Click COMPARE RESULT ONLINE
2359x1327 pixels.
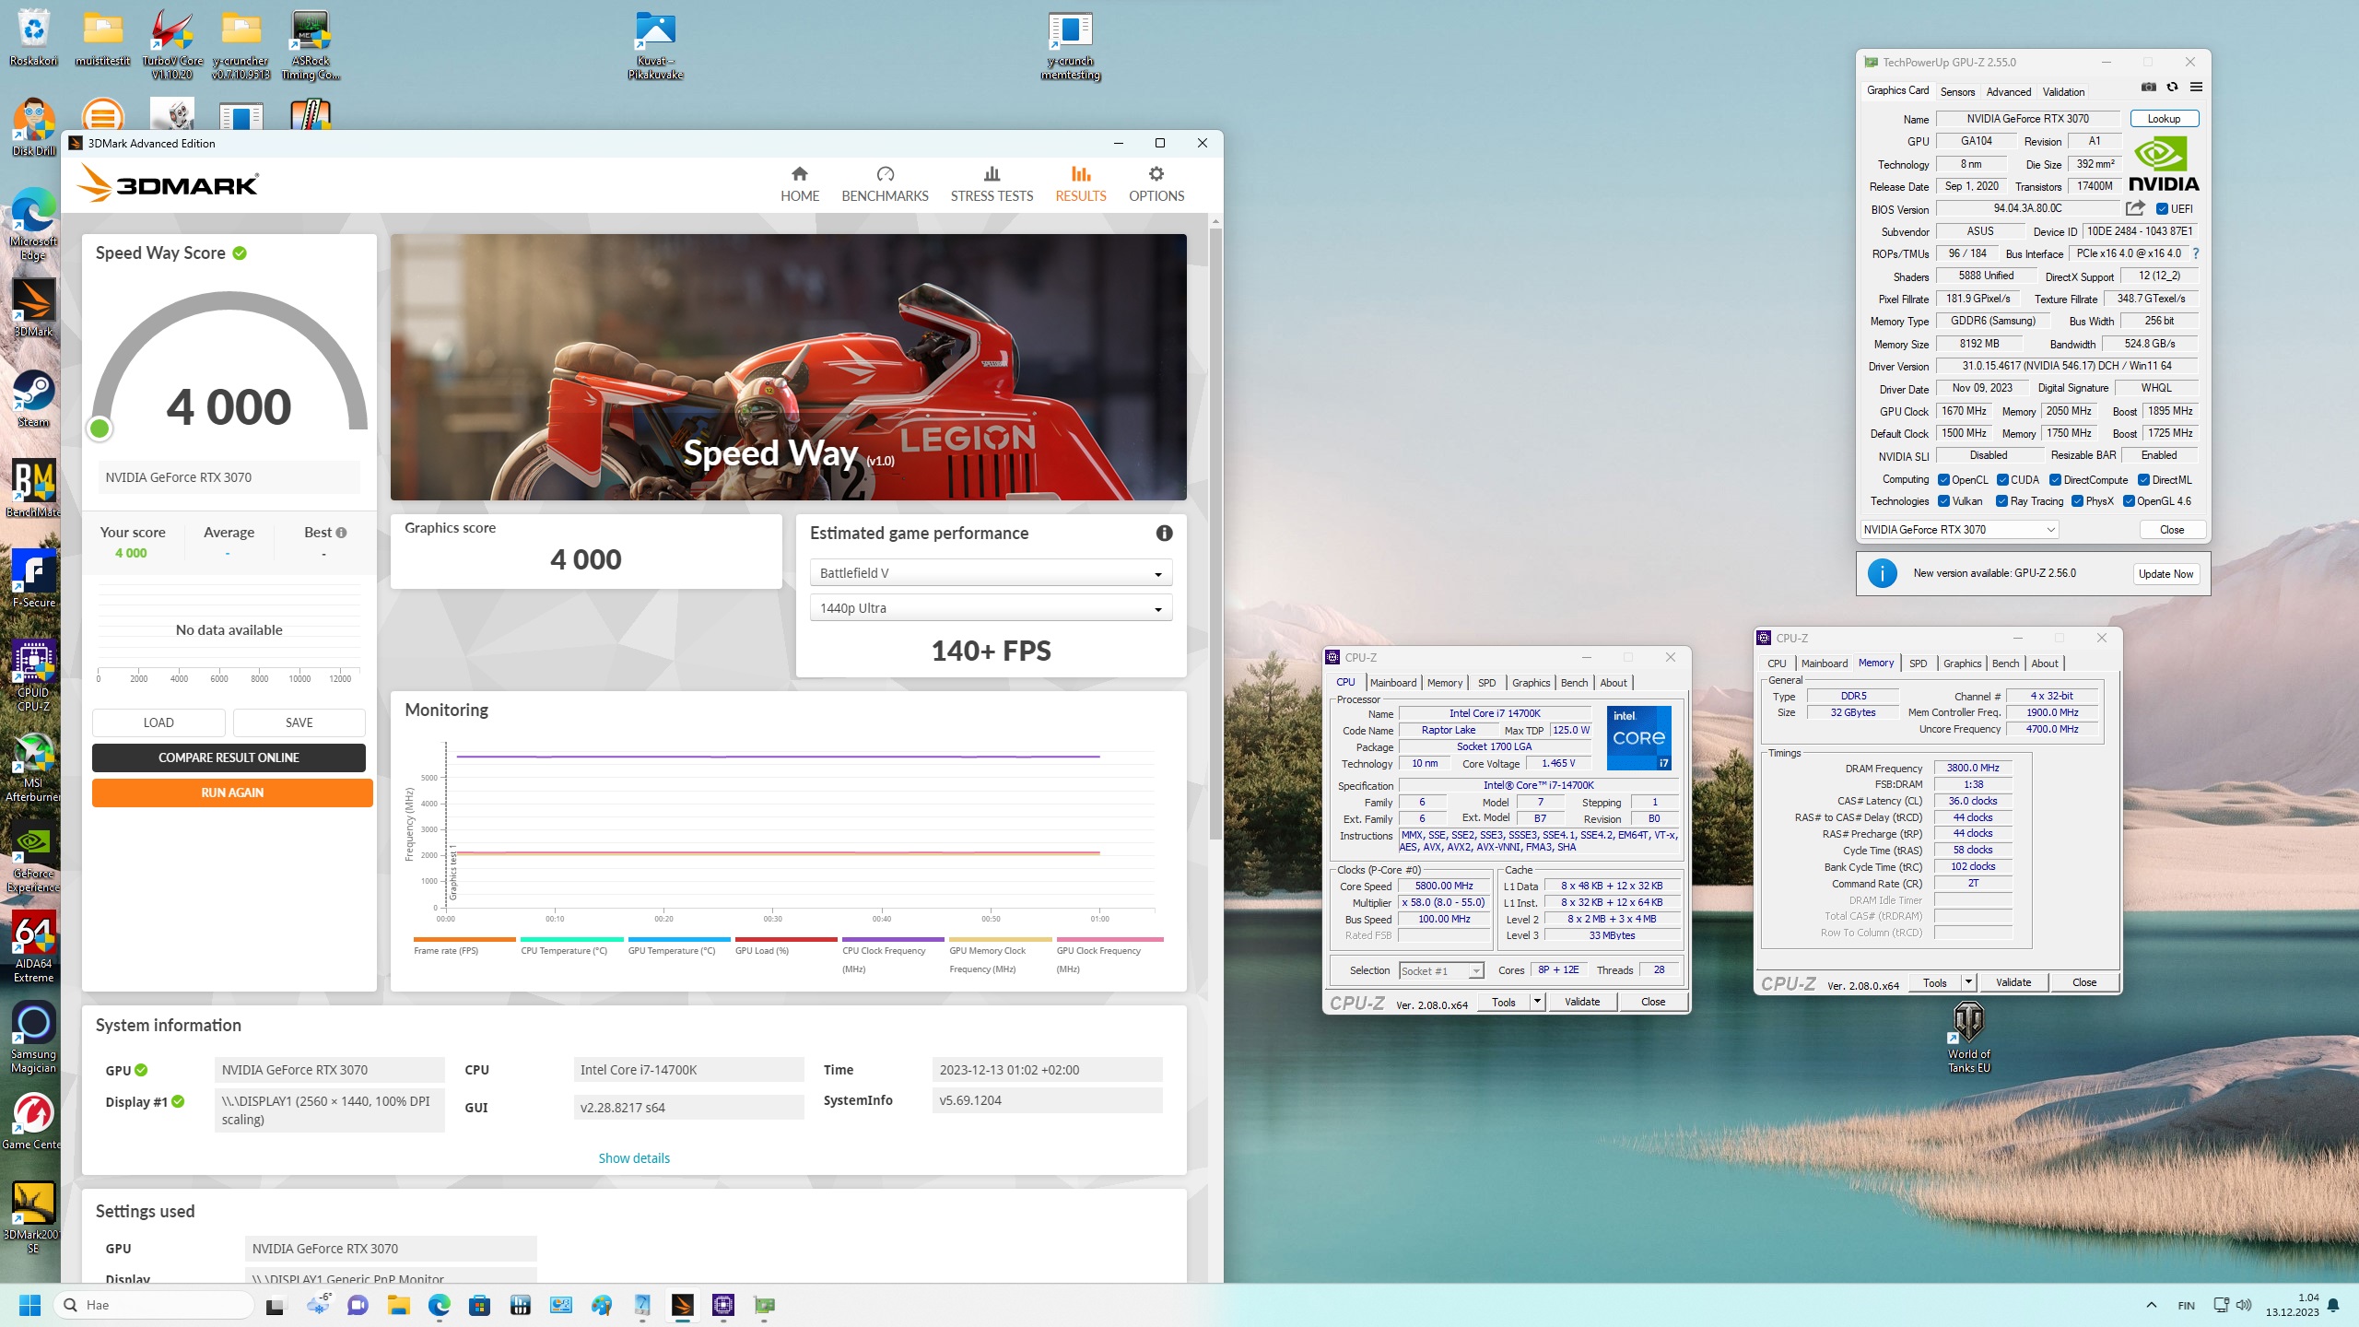click(x=229, y=757)
